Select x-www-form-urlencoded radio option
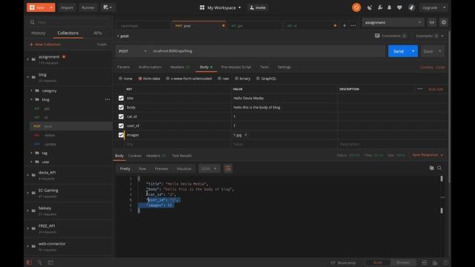This screenshot has height=267, width=475. tap(168, 79)
